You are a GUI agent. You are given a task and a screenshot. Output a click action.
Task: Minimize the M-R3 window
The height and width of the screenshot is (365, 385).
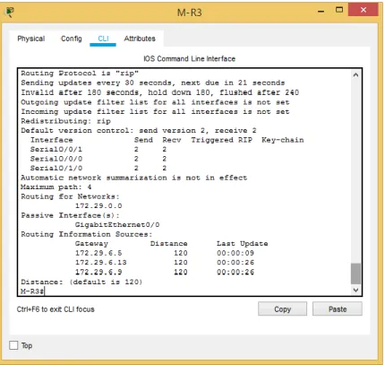(321, 11)
